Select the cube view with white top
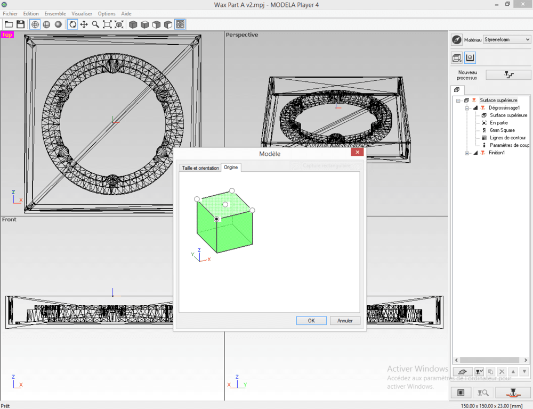 click(145, 24)
